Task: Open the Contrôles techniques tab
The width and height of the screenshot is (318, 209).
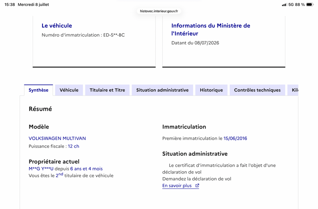Action: [257, 90]
